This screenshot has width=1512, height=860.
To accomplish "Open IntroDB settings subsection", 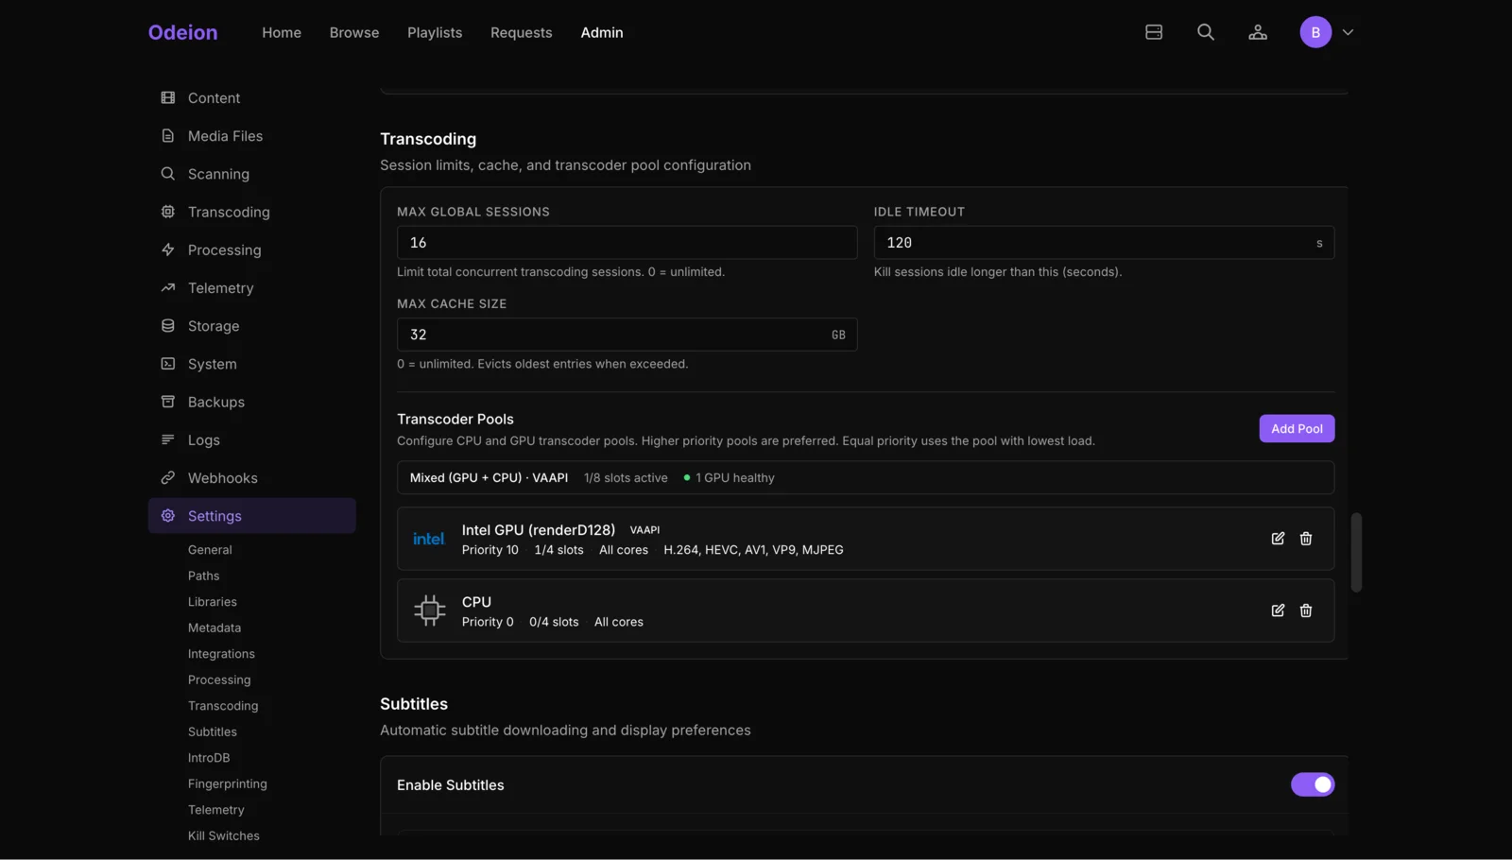I will point(209,758).
